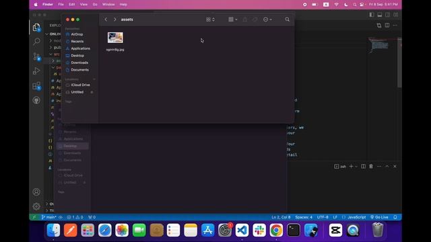
Task: Open Run and Debug in VS Code activity bar
Action: (x=36, y=71)
